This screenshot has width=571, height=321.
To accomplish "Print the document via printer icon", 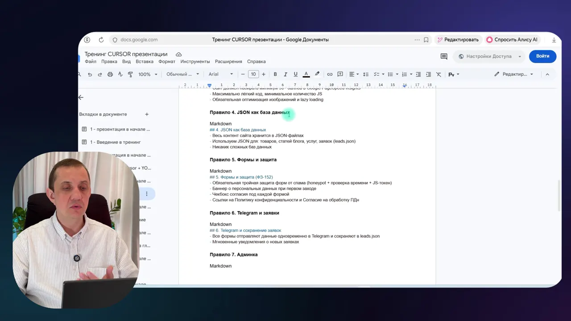I will [110, 74].
